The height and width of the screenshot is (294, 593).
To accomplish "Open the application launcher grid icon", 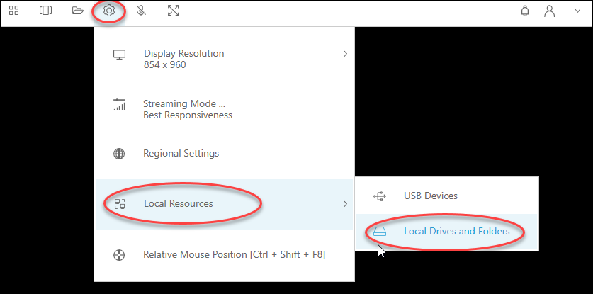I will pyautogui.click(x=14, y=11).
